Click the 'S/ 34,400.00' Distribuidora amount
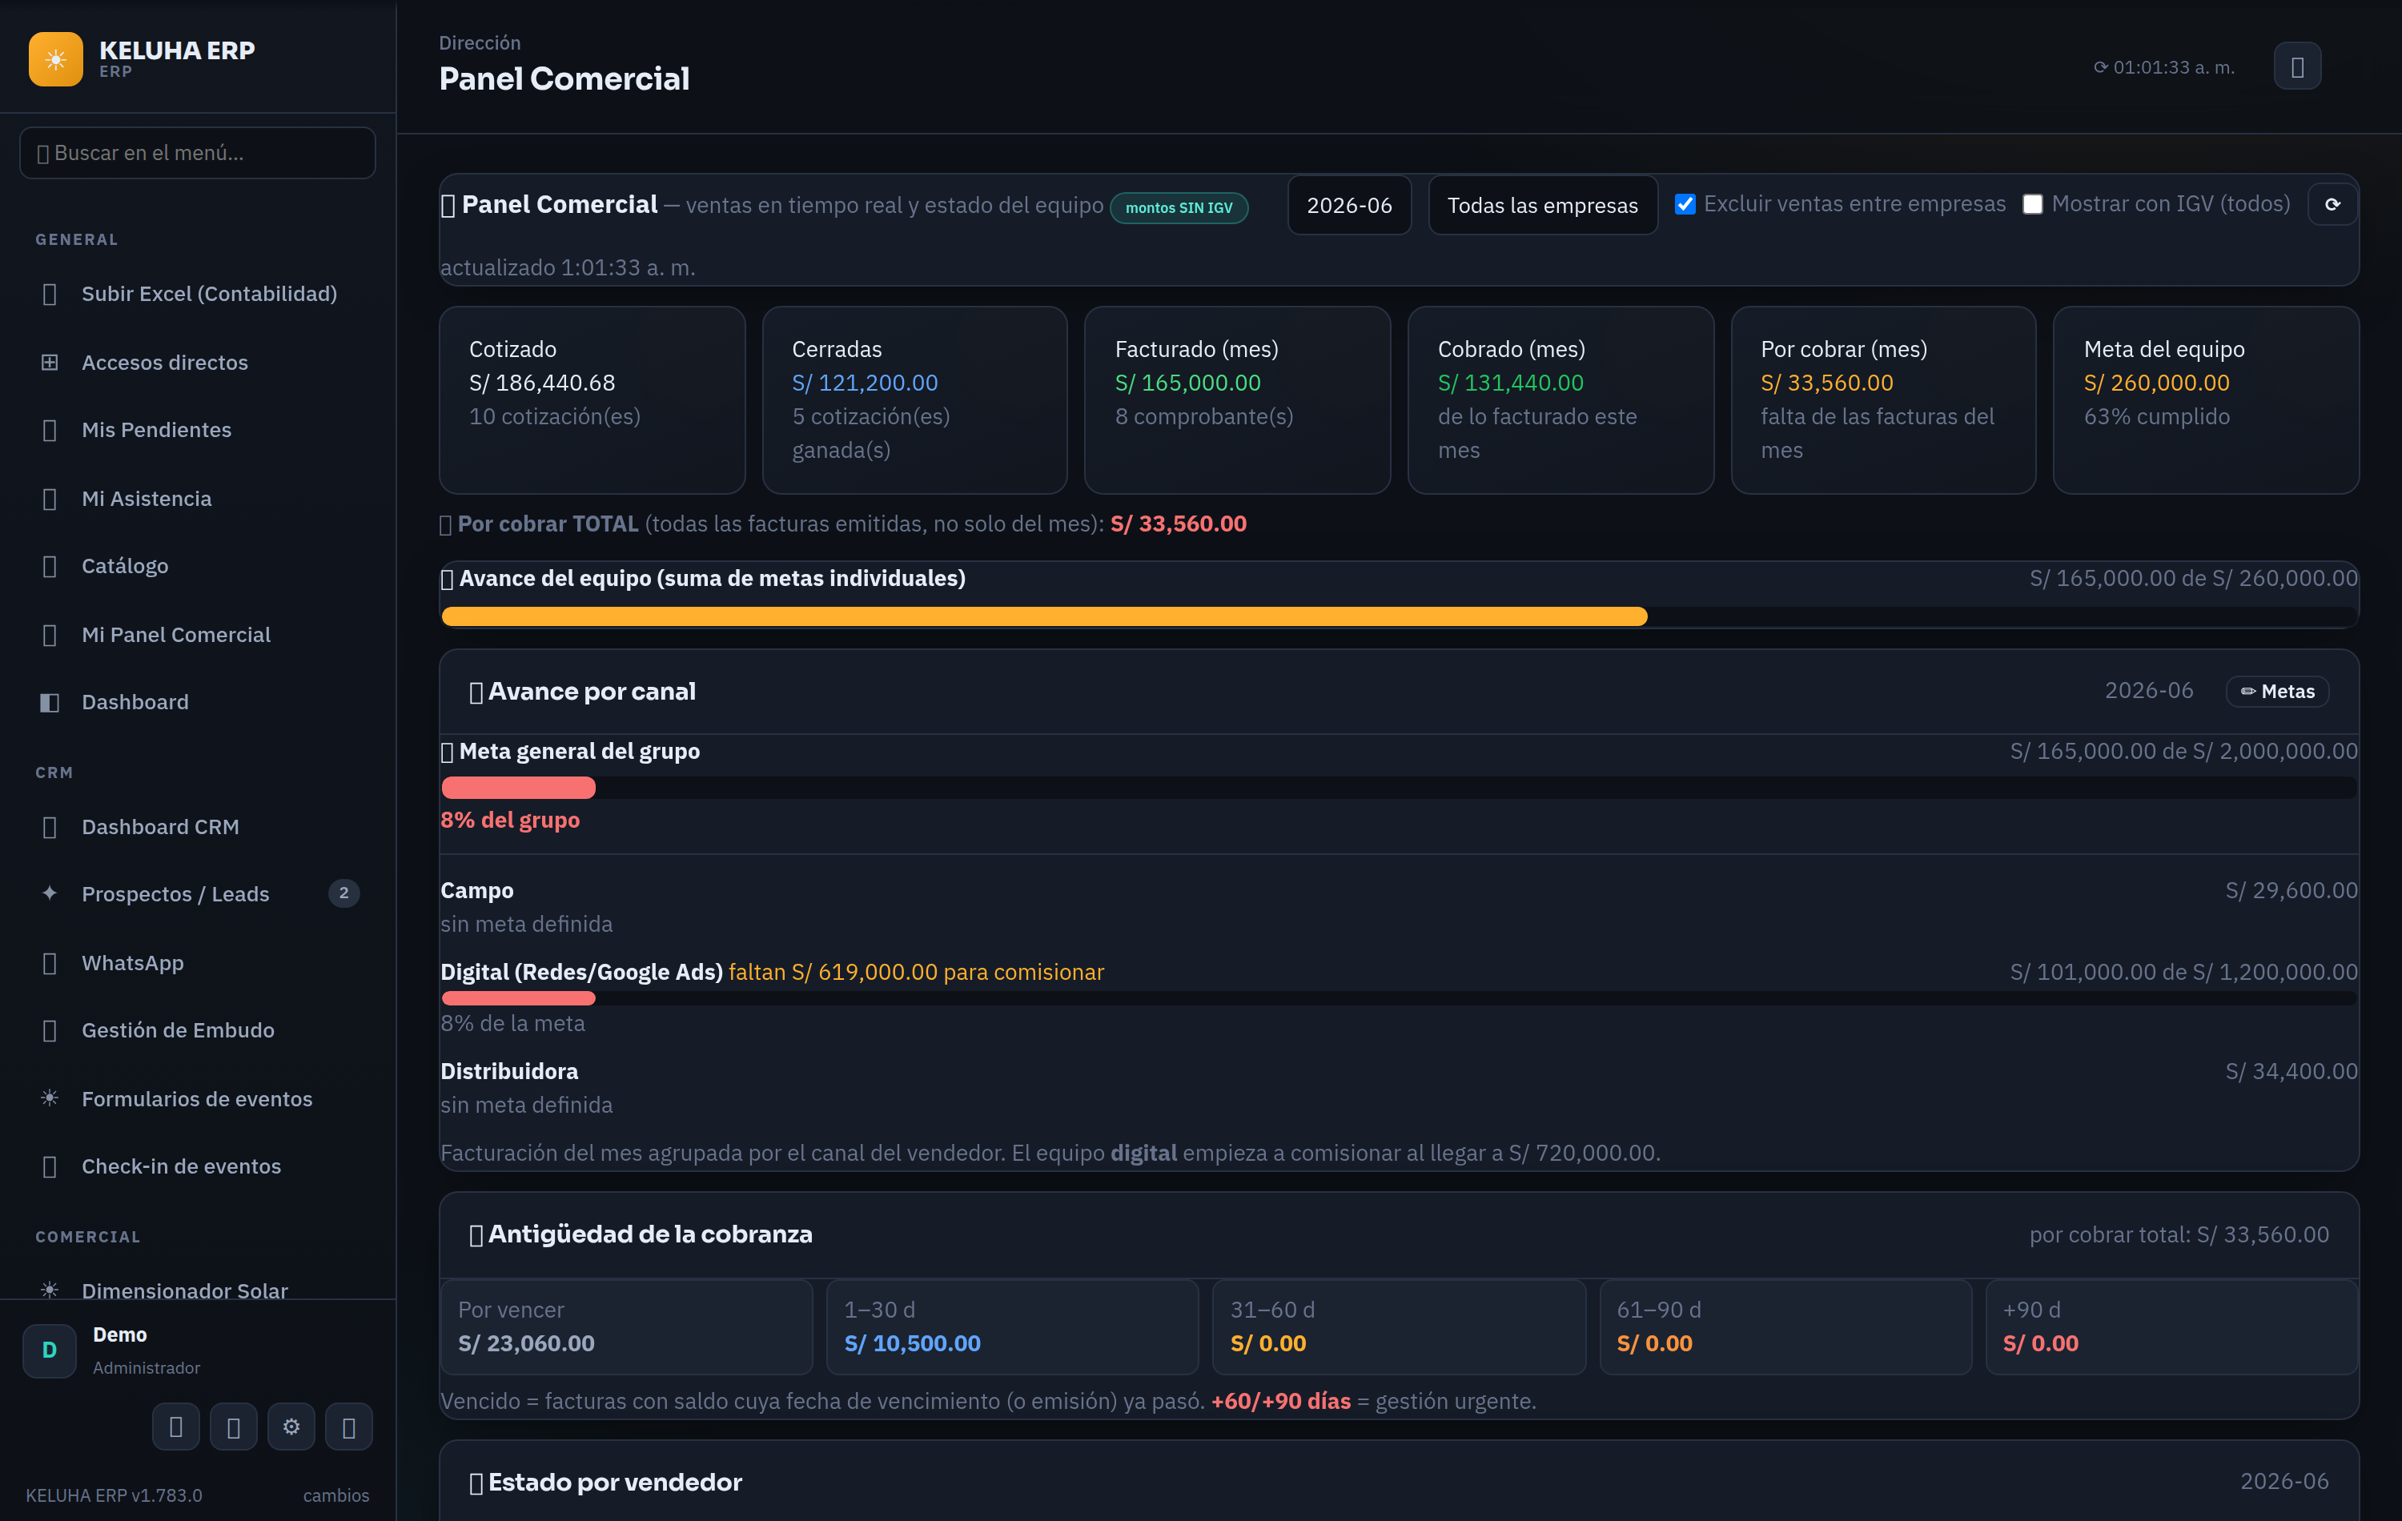2402x1521 pixels. (x=2292, y=1071)
